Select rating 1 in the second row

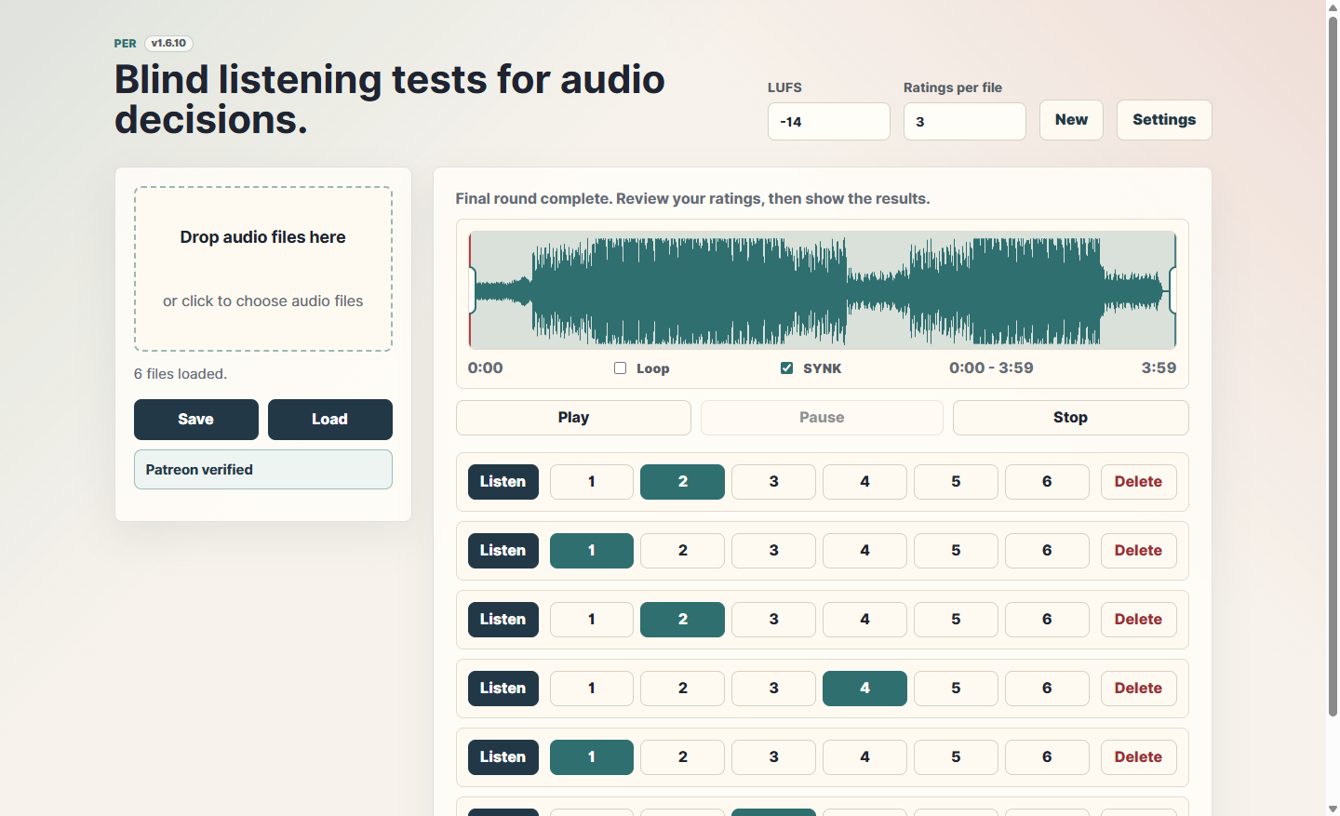pos(592,551)
